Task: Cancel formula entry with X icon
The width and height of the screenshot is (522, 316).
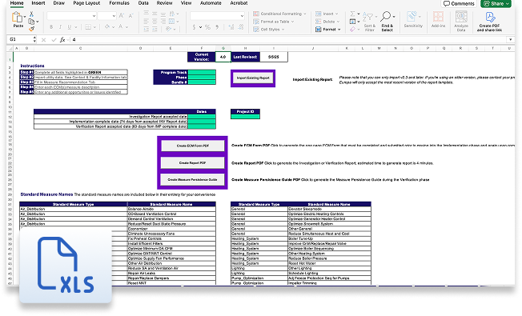Action: pos(43,39)
